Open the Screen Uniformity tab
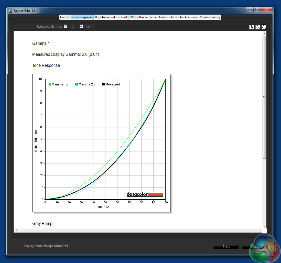The image size is (281, 263). click(x=161, y=17)
